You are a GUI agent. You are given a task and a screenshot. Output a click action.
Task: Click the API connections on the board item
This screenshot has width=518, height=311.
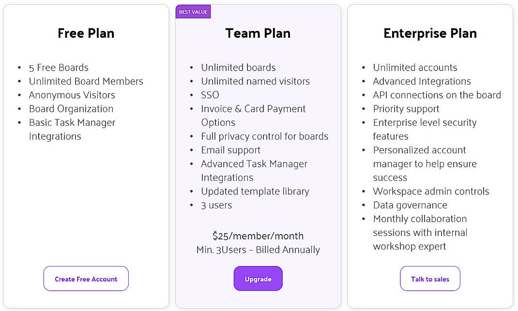coord(437,95)
